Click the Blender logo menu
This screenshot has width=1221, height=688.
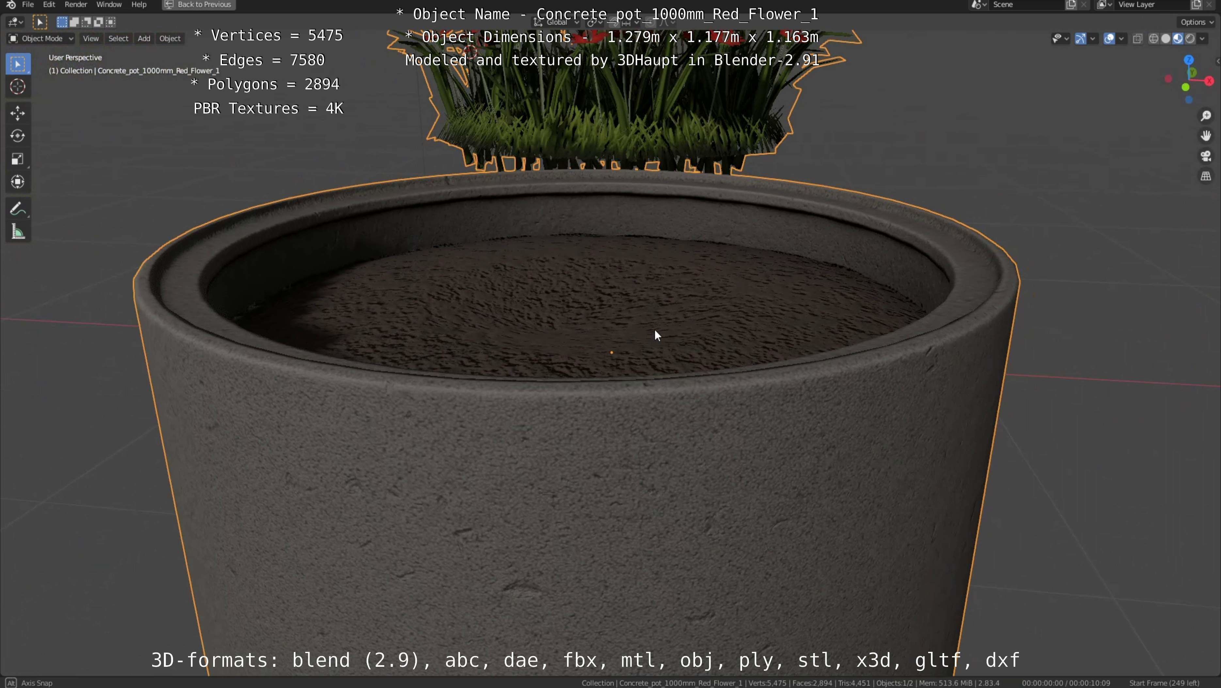pyautogui.click(x=11, y=5)
